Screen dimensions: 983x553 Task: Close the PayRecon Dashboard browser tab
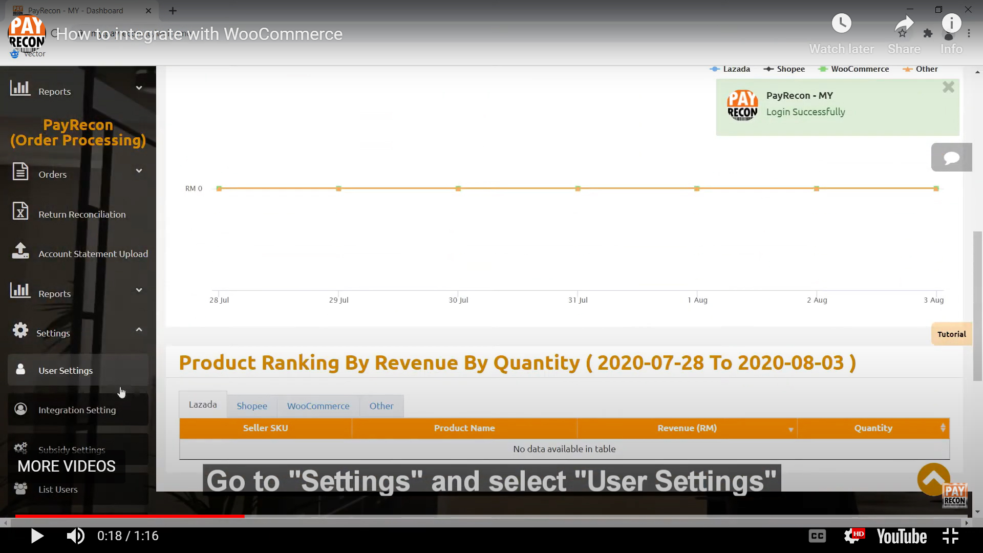coord(148,11)
